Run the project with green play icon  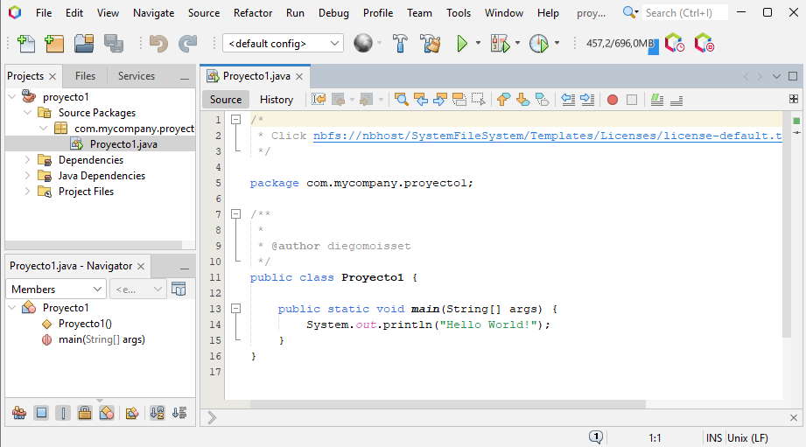click(x=461, y=44)
